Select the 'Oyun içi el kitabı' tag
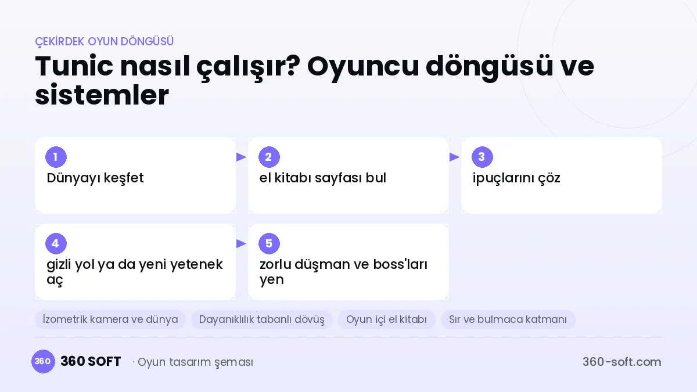Image resolution: width=697 pixels, height=392 pixels. click(387, 319)
